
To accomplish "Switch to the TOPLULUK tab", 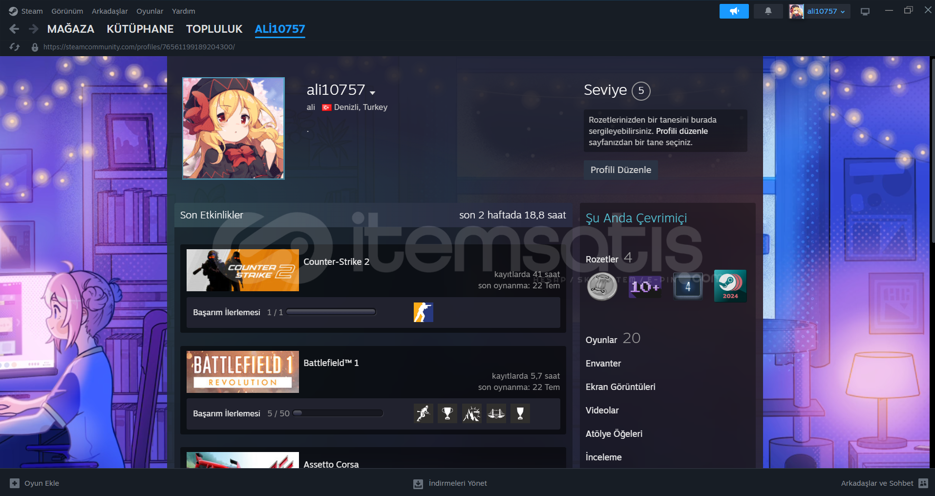I will coord(214,29).
